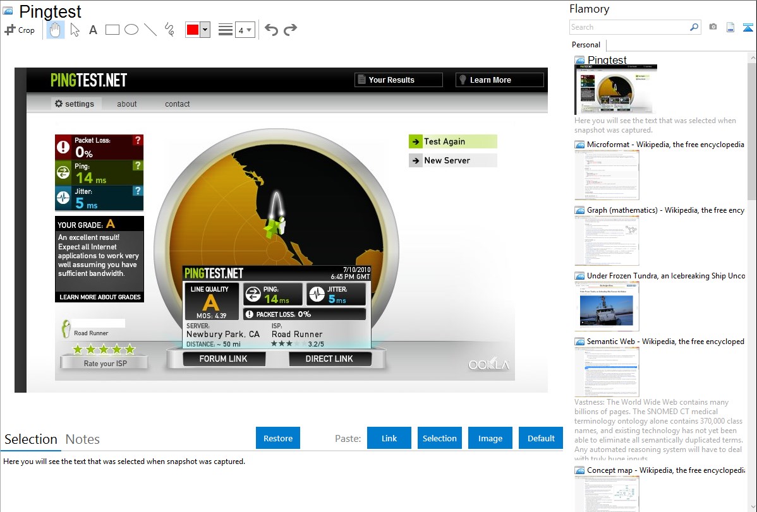The image size is (757, 512).
Task: Paste as Image
Action: tap(490, 438)
